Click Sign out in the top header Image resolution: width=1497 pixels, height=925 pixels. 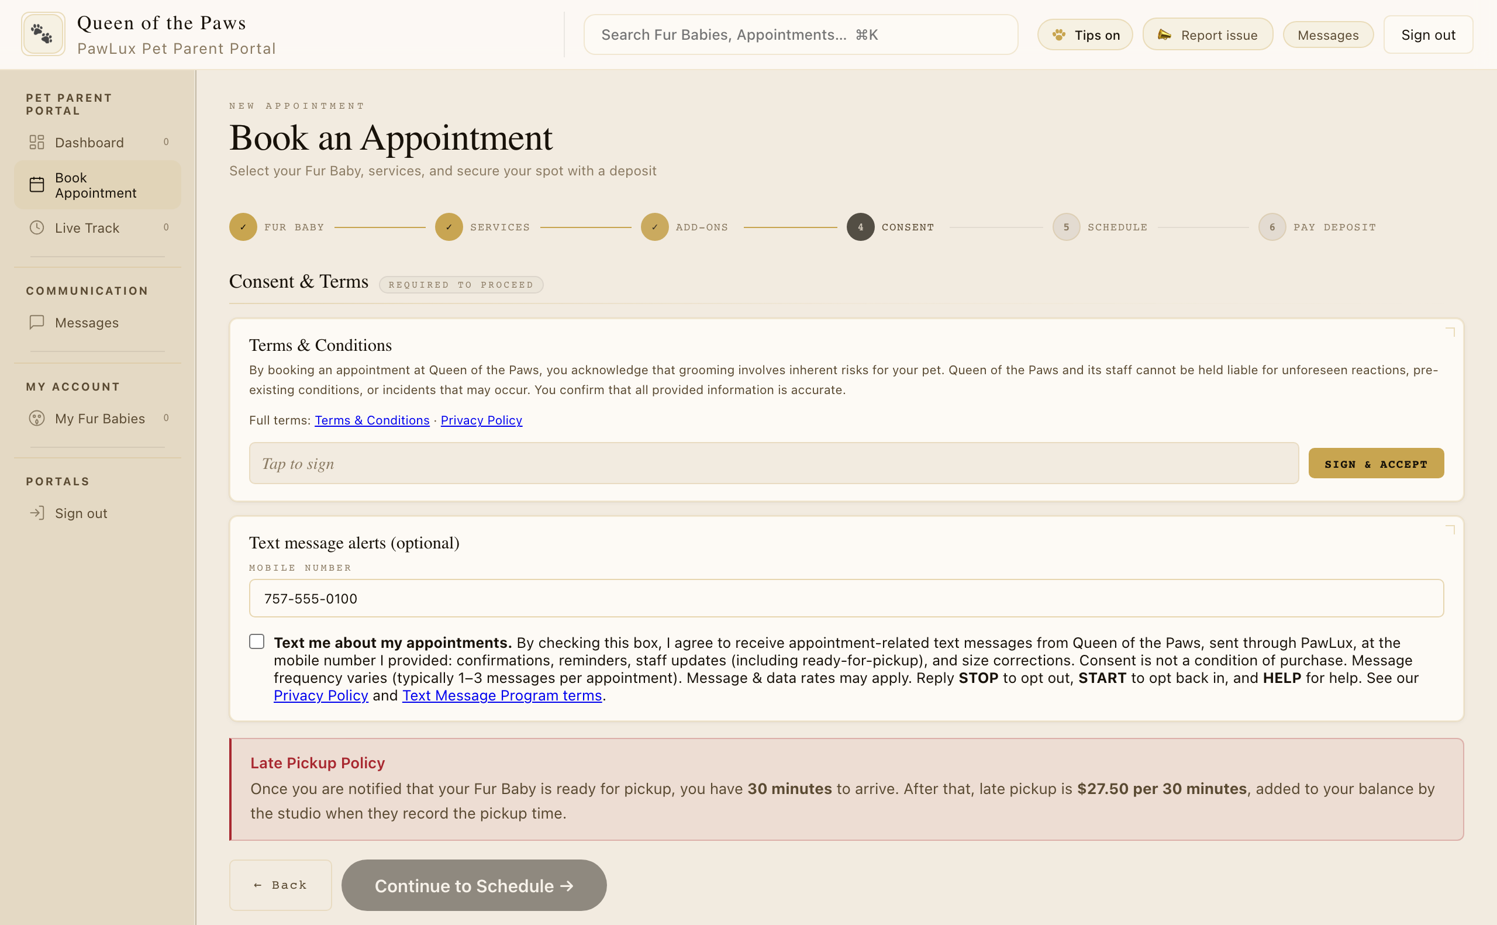(x=1428, y=35)
